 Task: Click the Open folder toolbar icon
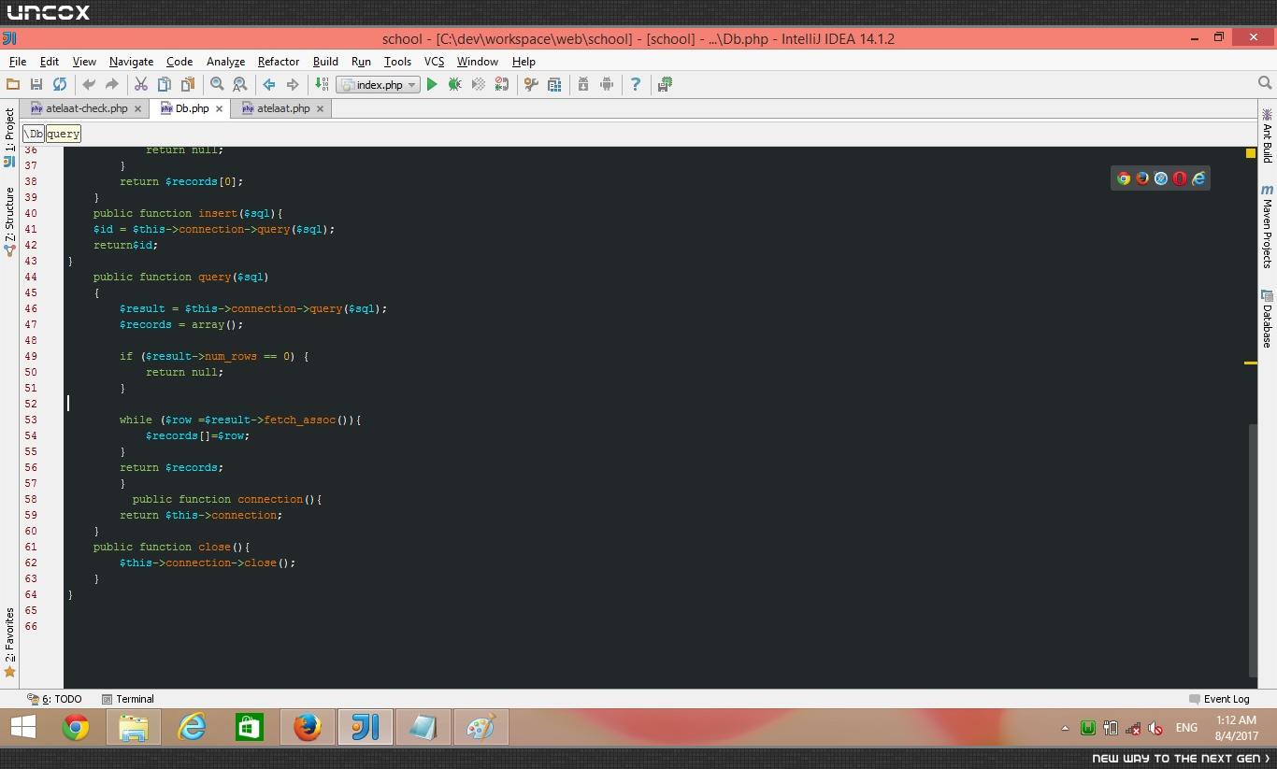(14, 84)
